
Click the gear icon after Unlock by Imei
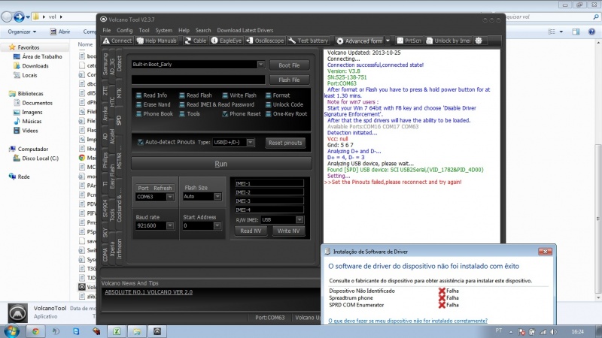(479, 41)
